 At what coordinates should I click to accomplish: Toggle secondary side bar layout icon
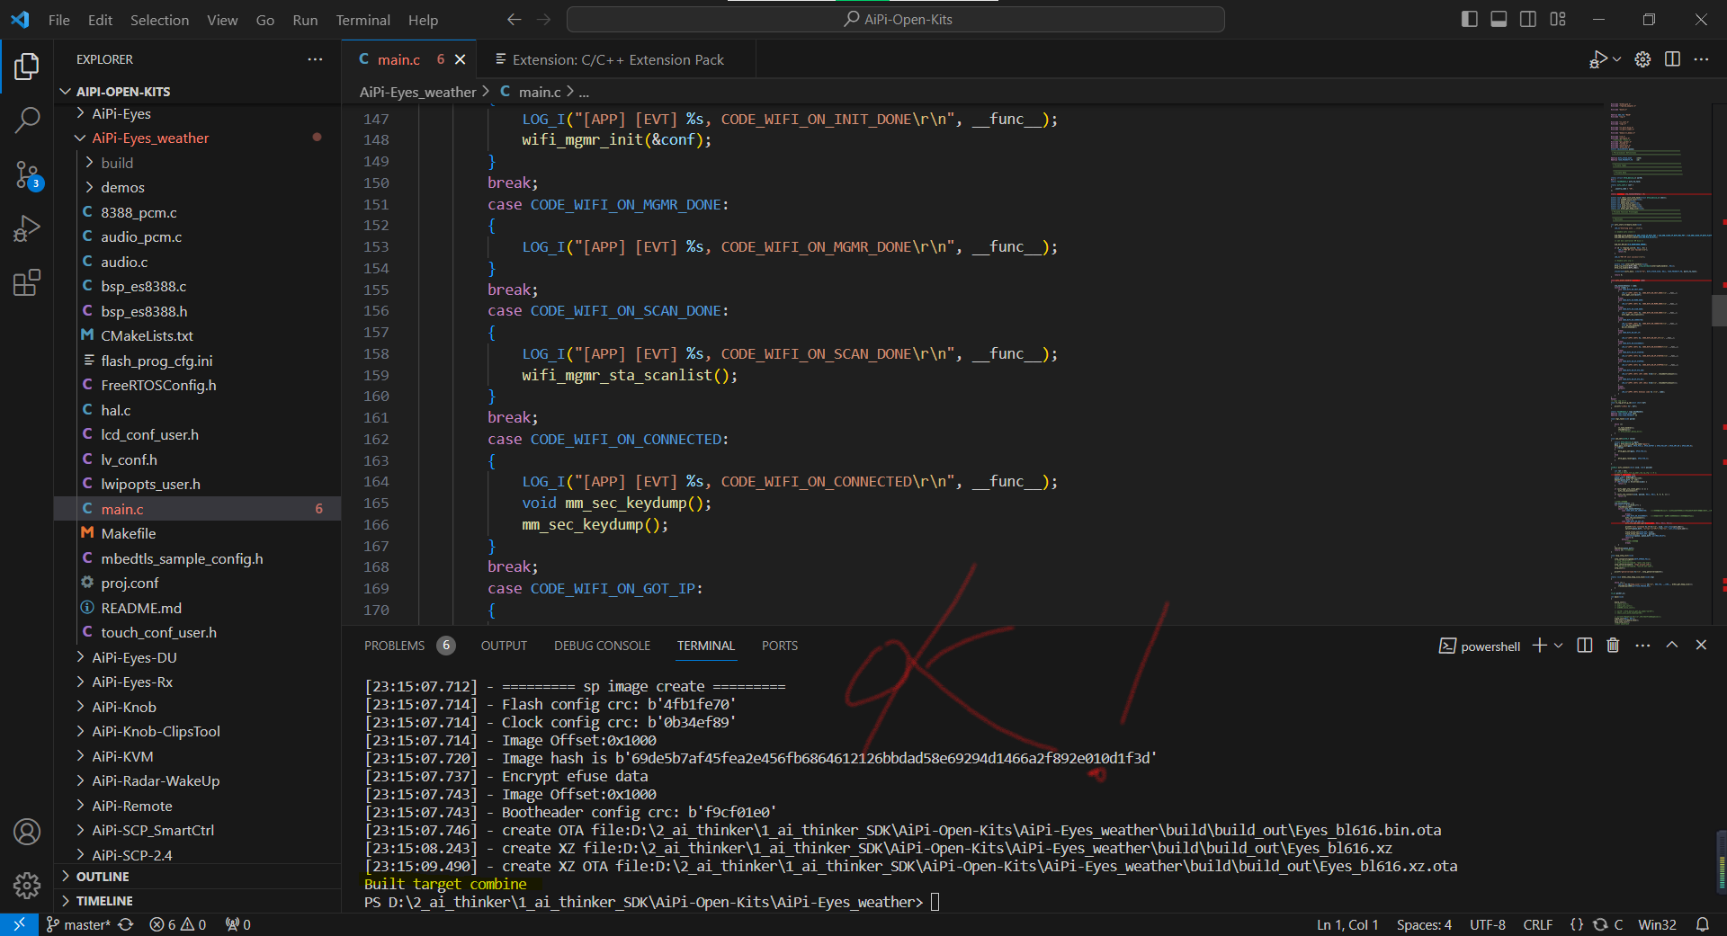click(1528, 19)
